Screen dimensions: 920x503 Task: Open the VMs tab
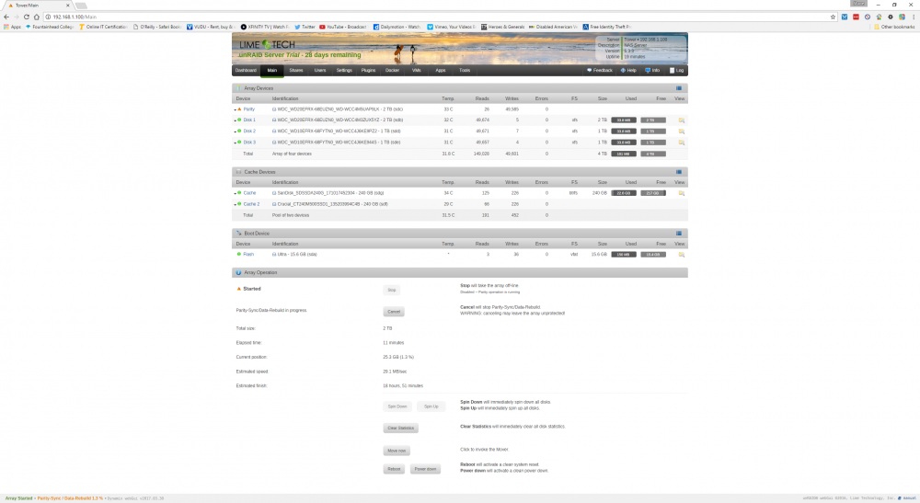click(417, 71)
